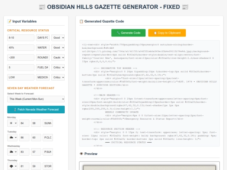Edit Wednesday high temperature 83

(24, 152)
